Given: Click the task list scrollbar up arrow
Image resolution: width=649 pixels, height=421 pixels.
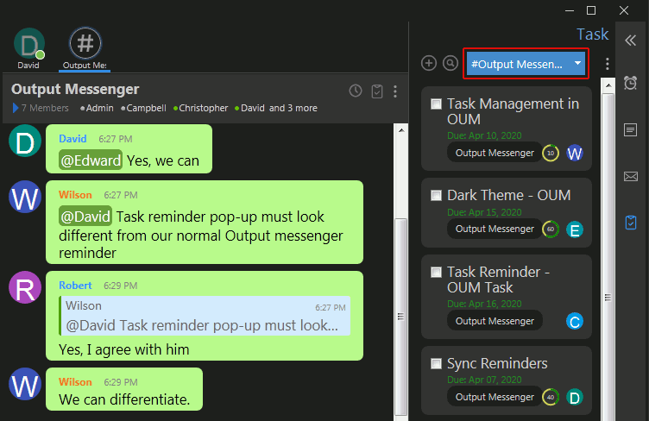Looking at the screenshot, I should pos(608,85).
